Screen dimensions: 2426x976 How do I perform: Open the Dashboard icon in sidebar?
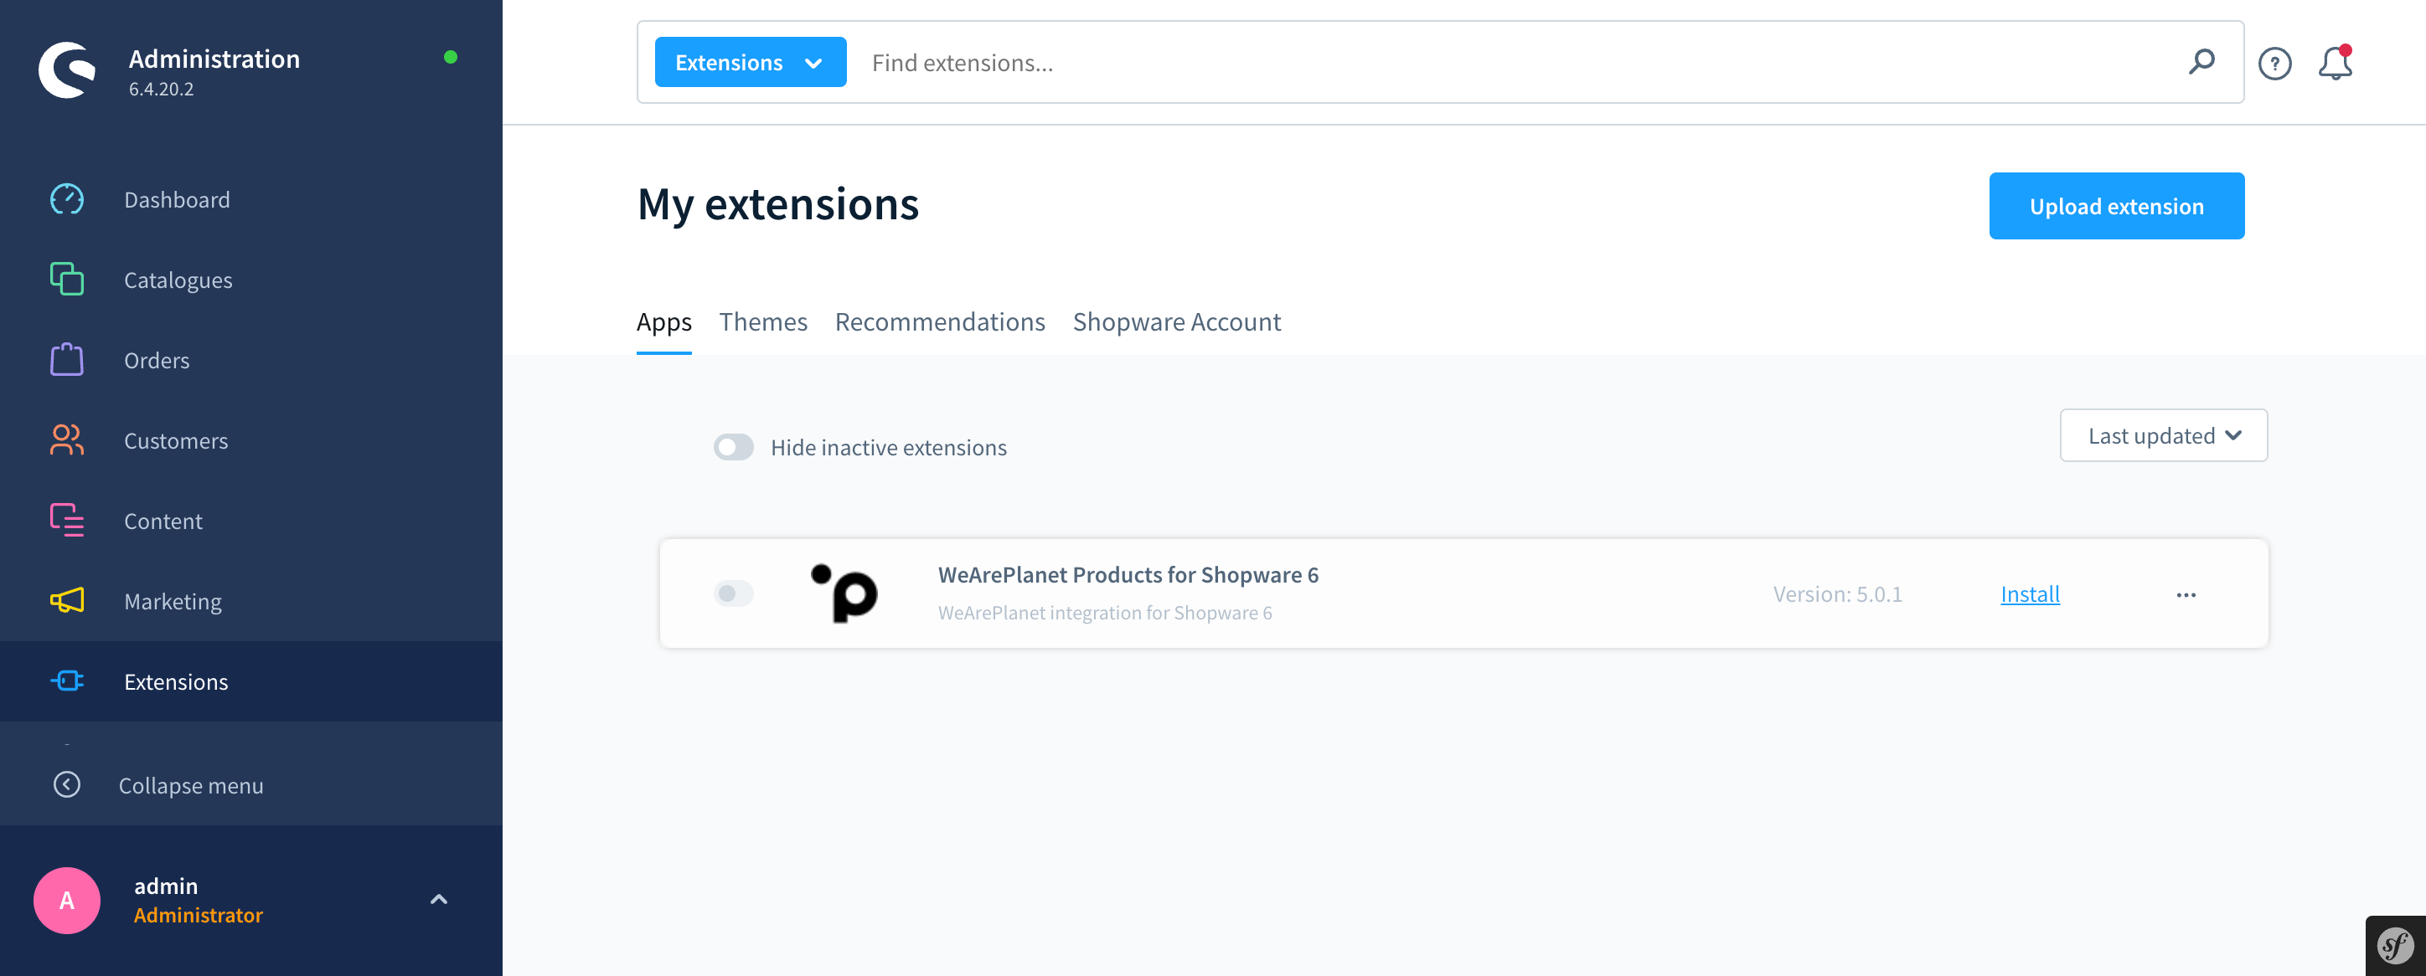click(67, 199)
